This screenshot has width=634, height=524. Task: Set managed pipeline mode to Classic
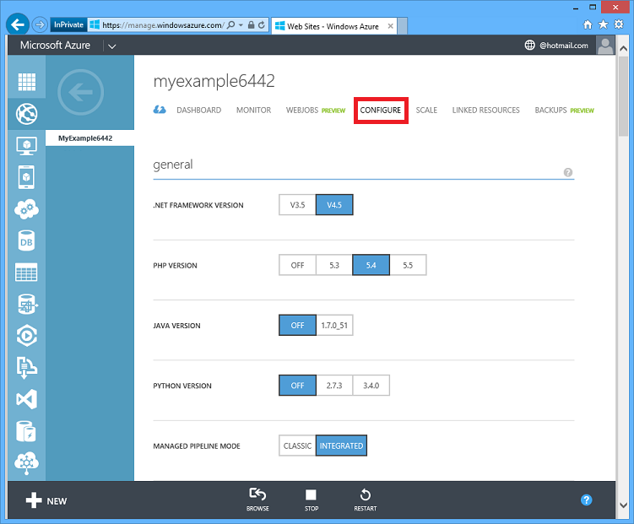pos(298,446)
